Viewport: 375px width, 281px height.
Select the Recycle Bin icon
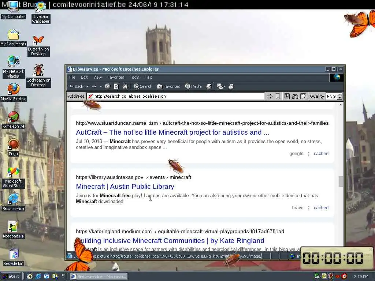click(x=14, y=257)
